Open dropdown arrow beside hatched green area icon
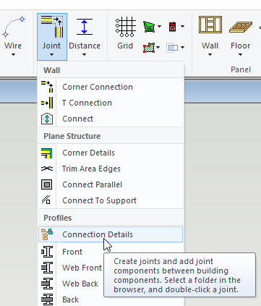Viewport: 261px width, 306px height. pyautogui.click(x=158, y=47)
